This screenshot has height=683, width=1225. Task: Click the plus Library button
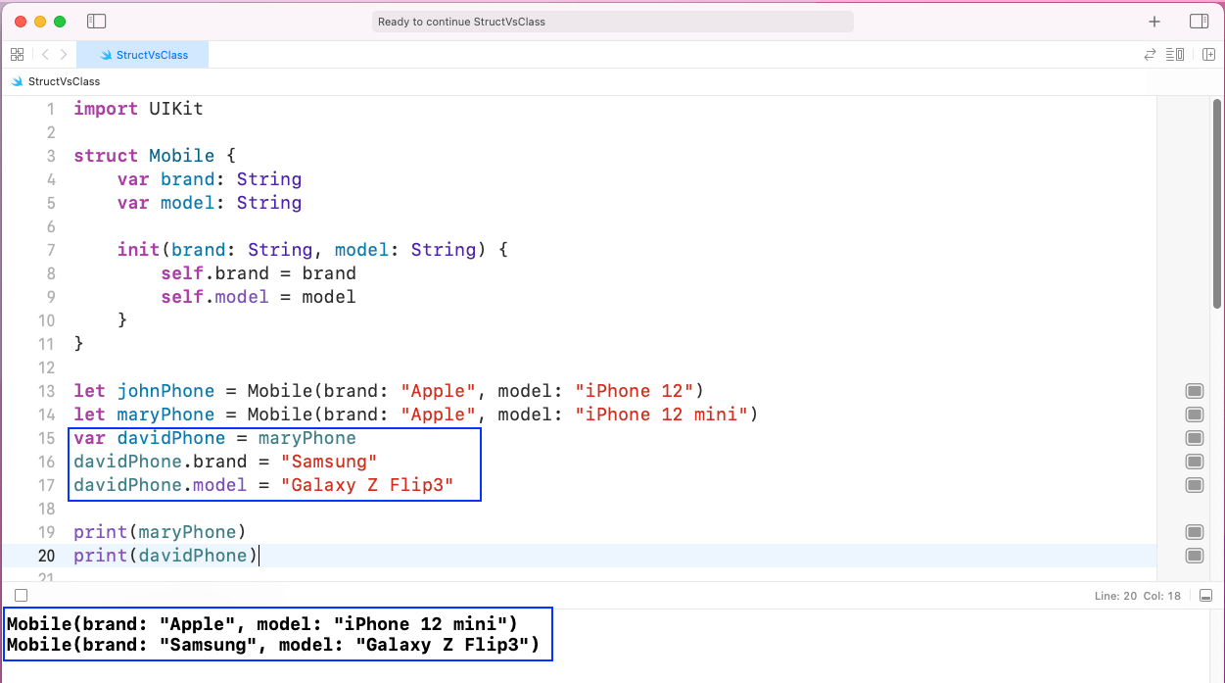tap(1154, 22)
